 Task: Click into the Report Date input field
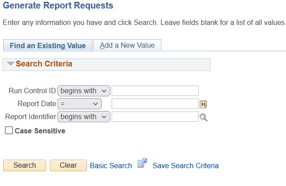[155, 104]
